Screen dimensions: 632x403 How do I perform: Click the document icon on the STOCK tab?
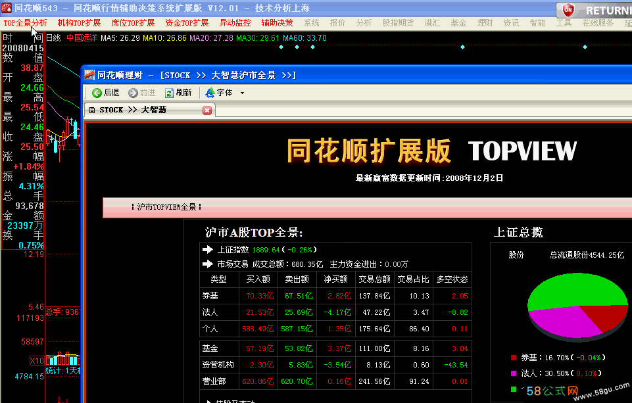[x=92, y=110]
